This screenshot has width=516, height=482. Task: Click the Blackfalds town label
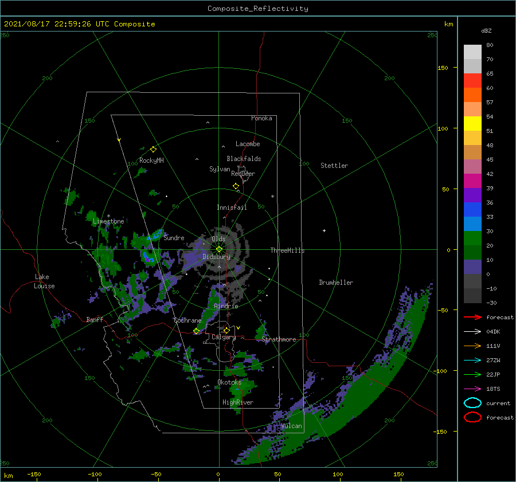tap(244, 159)
